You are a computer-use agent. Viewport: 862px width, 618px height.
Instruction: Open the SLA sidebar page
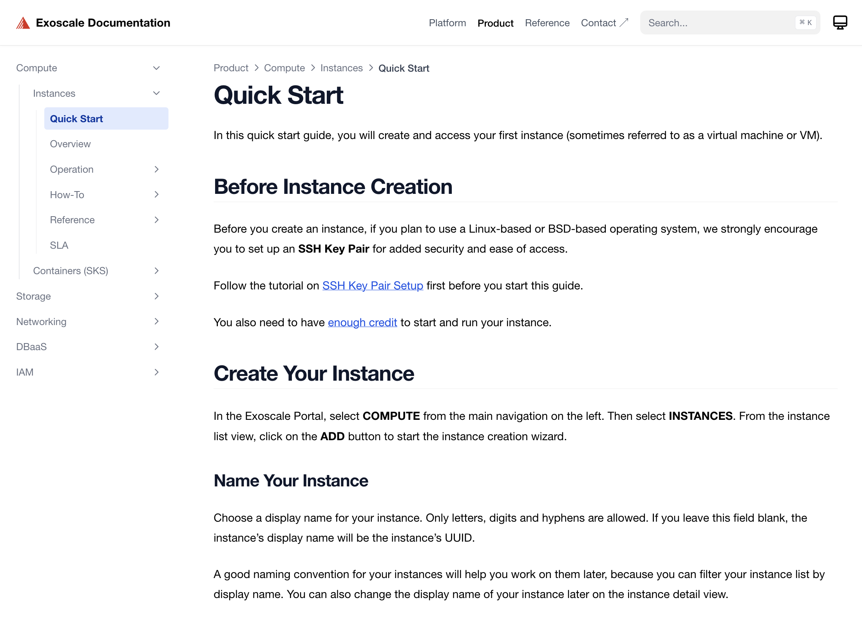(59, 245)
